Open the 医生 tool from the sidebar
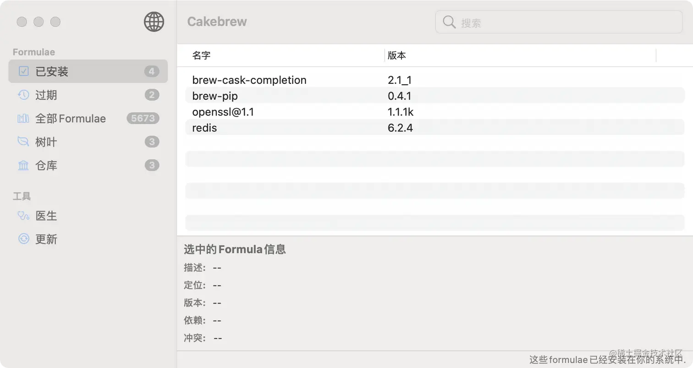693x368 pixels. click(x=46, y=215)
